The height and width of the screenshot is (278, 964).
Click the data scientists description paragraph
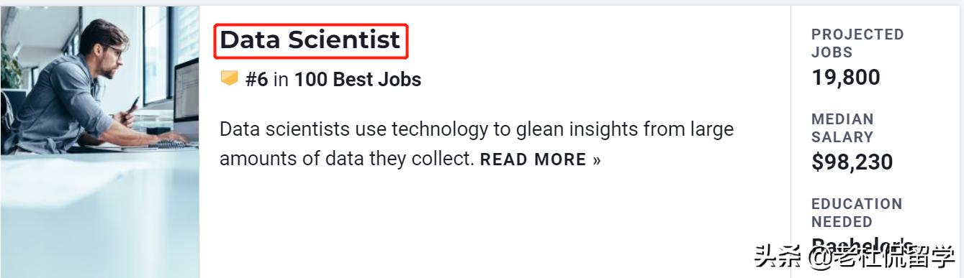click(x=477, y=144)
